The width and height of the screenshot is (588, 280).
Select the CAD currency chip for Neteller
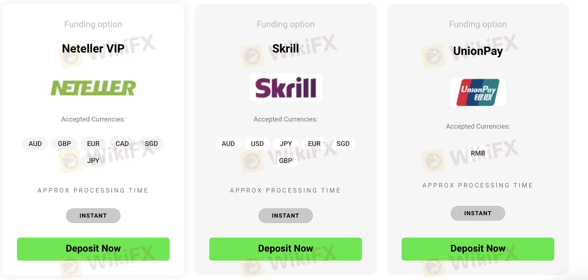point(122,144)
